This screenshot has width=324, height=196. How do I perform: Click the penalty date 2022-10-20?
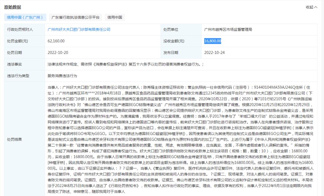pos(58,52)
